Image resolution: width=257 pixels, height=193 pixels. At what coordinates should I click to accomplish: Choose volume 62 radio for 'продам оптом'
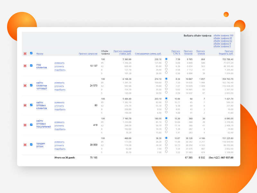tap(166, 145)
